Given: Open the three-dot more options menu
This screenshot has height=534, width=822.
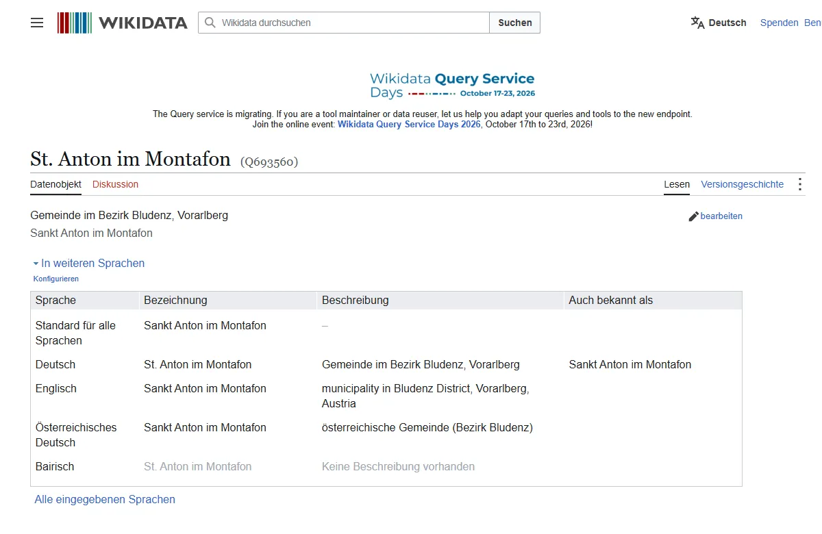Looking at the screenshot, I should (799, 184).
